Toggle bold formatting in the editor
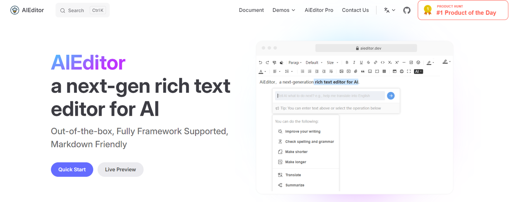524x202 pixels. point(347,62)
